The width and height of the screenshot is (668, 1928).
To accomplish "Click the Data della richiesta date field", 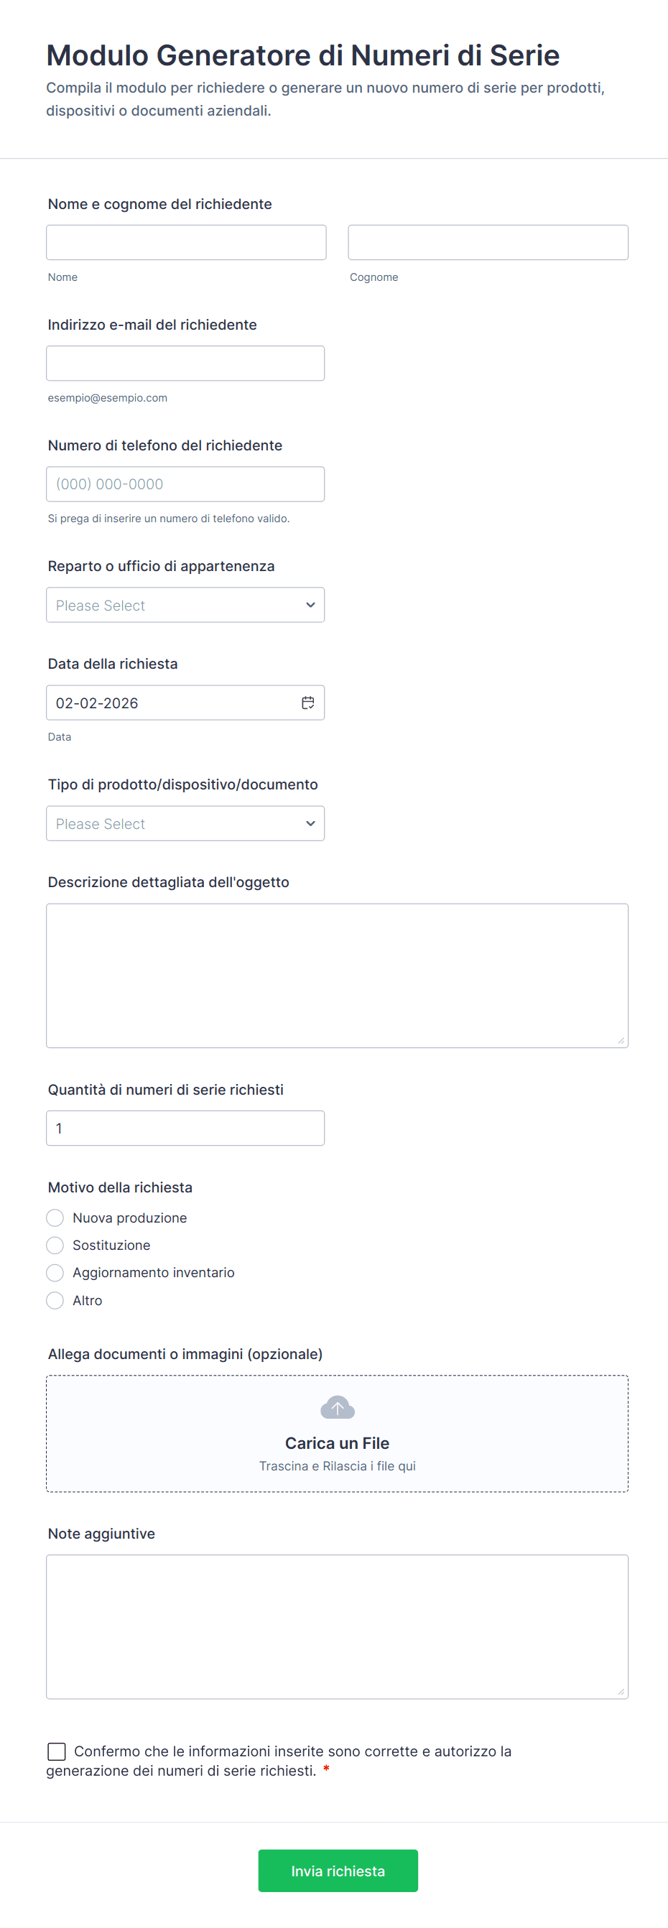I will pos(172,703).
